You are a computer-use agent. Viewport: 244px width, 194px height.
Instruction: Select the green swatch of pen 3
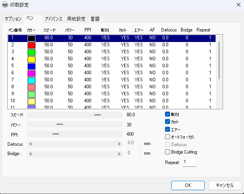pyautogui.click(x=31, y=52)
